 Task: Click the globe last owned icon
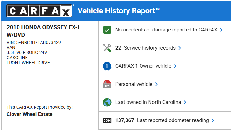click(107, 102)
